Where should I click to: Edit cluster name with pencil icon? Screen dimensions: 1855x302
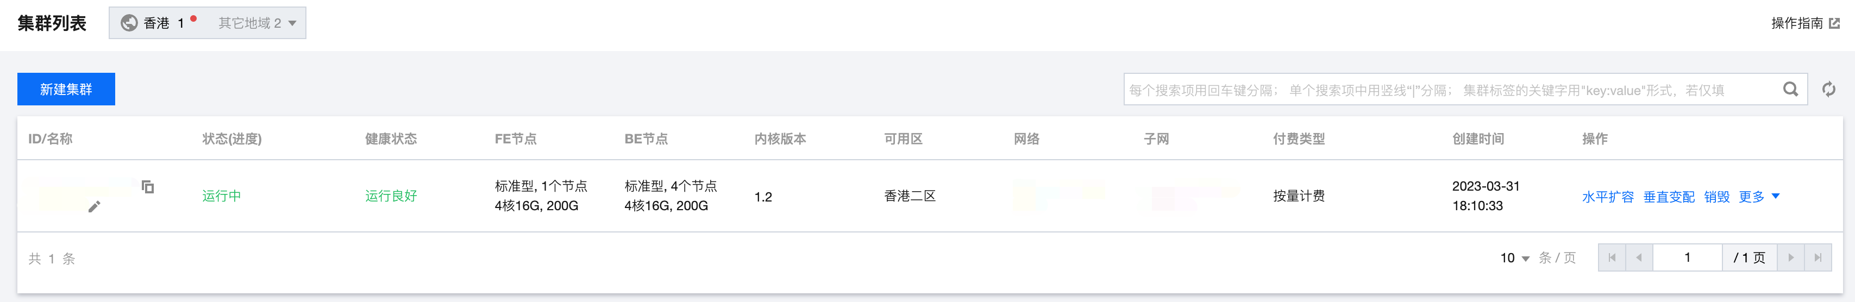click(95, 207)
